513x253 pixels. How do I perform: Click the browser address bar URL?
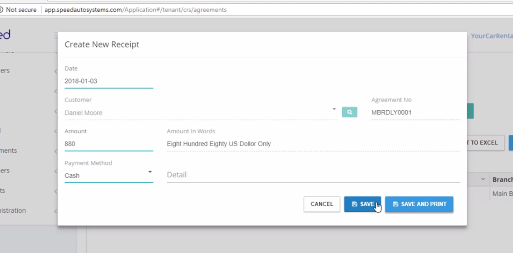coord(135,10)
